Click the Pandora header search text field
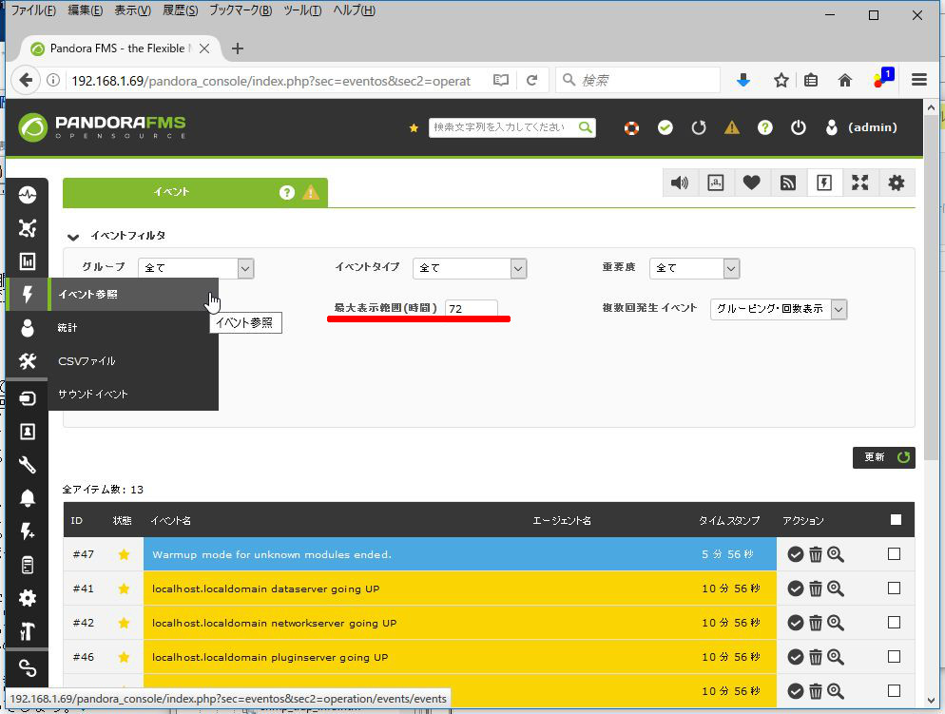This screenshot has height=714, width=945. pos(503,127)
